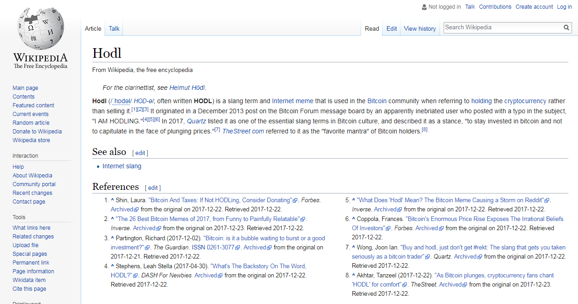Click the Wikipedia globe logo

[40, 29]
